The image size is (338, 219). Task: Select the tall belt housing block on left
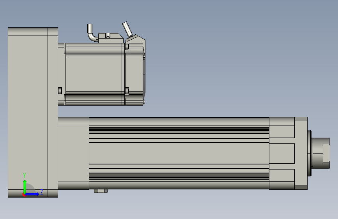pos(33,112)
